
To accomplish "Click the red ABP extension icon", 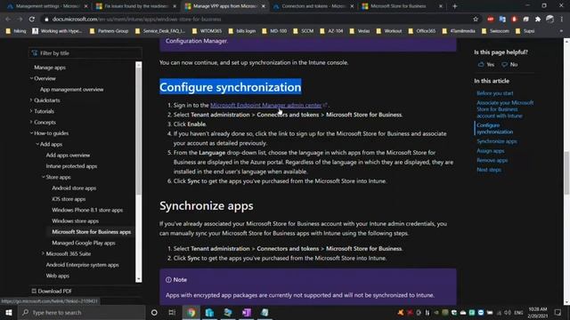I will tap(491, 19).
